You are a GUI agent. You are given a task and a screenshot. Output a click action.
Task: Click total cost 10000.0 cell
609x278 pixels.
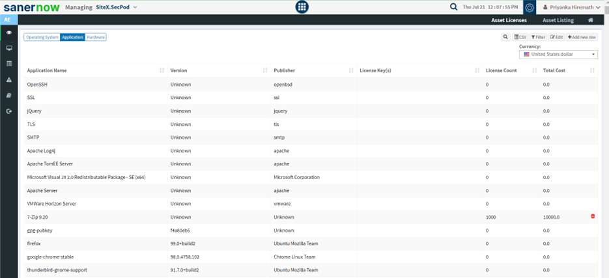pos(551,217)
